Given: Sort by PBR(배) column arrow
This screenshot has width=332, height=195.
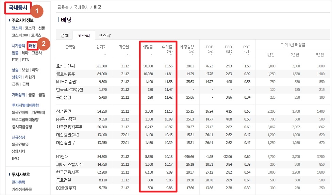Looking at the screenshot, I should click(249, 55).
